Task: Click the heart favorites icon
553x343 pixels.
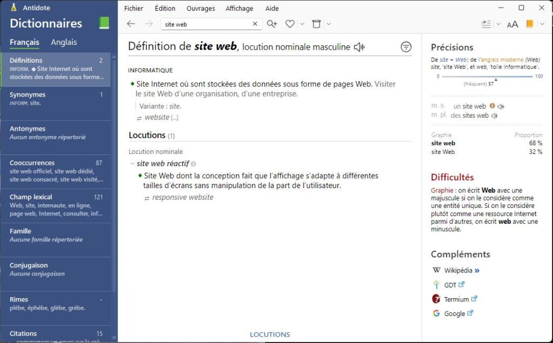Action: point(290,24)
